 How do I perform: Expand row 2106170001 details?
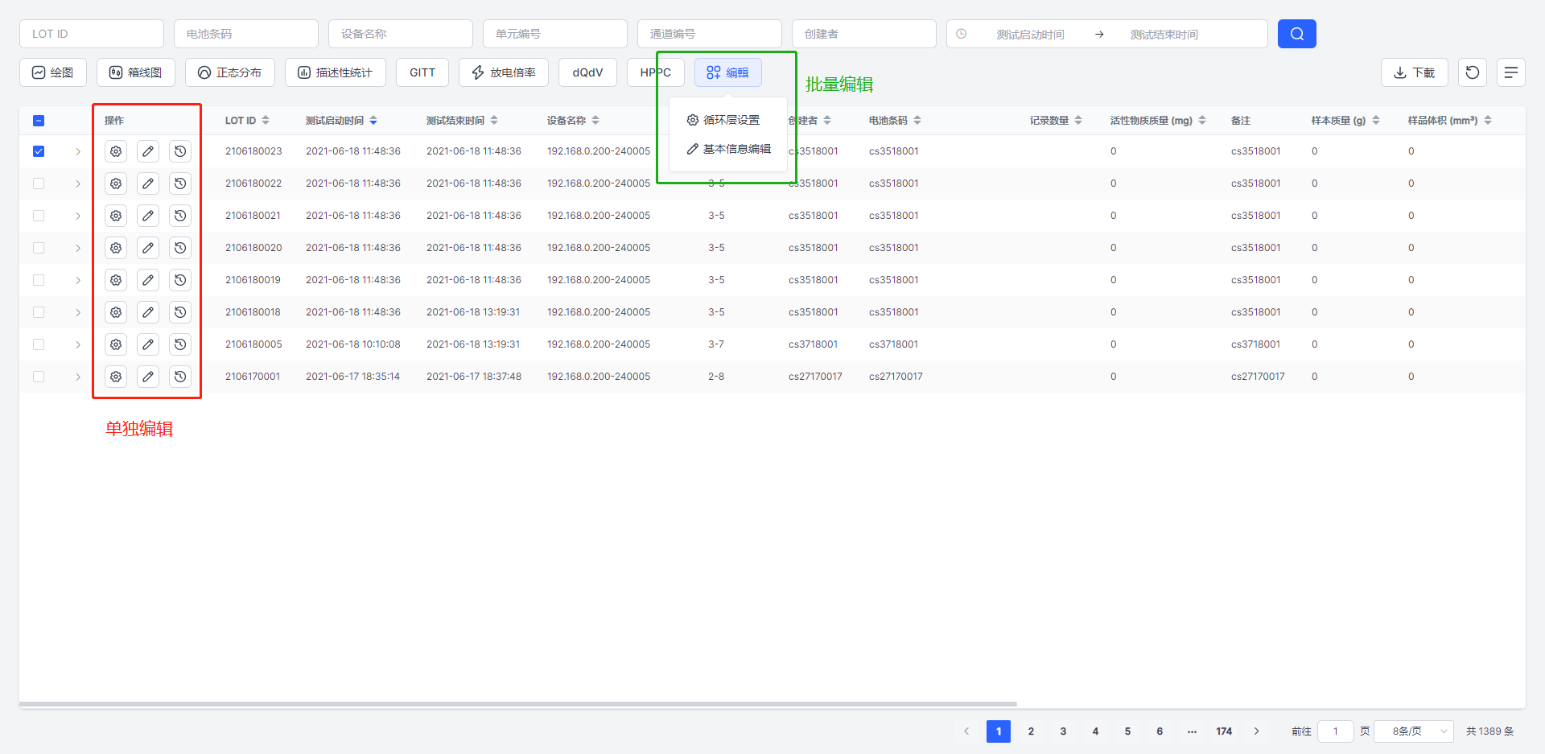[78, 377]
